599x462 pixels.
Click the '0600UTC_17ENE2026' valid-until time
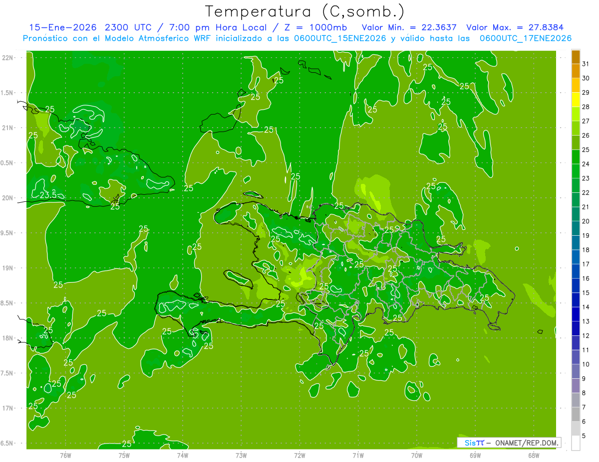[x=526, y=38]
